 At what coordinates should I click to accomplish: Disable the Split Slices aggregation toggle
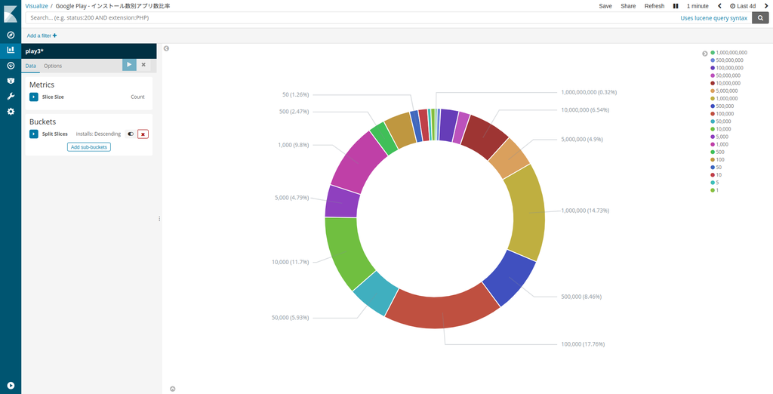tap(131, 134)
